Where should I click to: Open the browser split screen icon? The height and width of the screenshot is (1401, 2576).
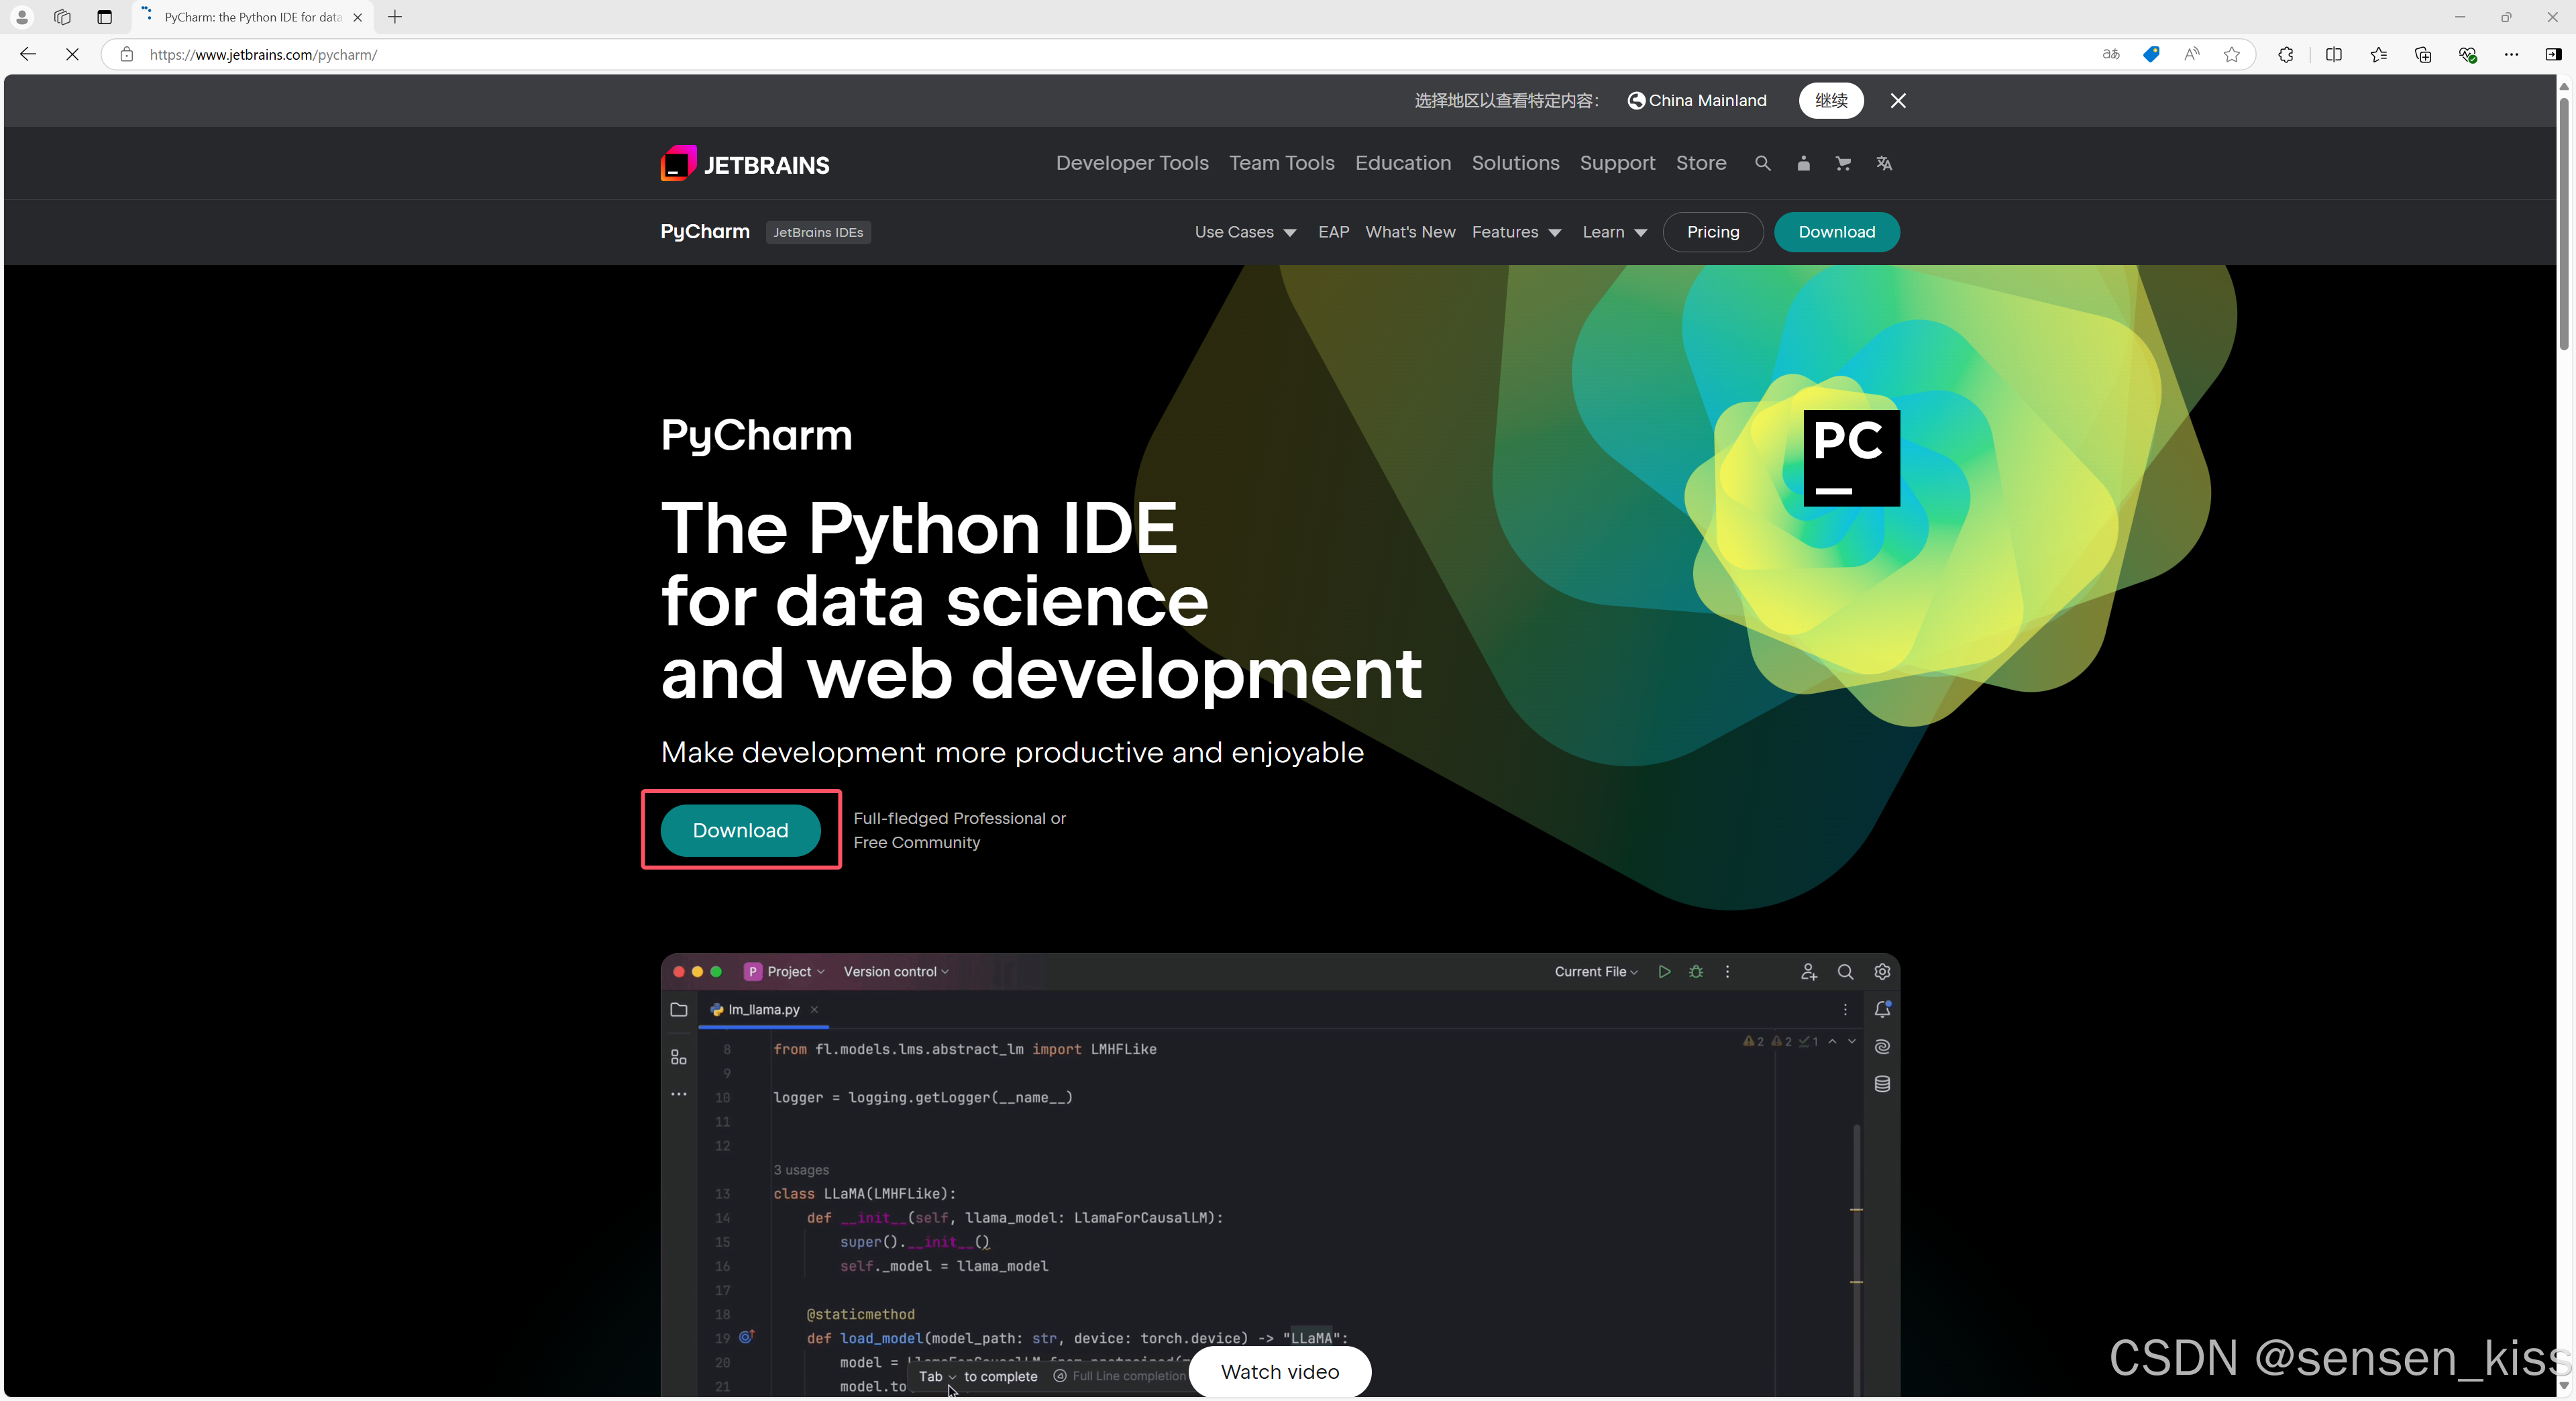(x=2334, y=54)
